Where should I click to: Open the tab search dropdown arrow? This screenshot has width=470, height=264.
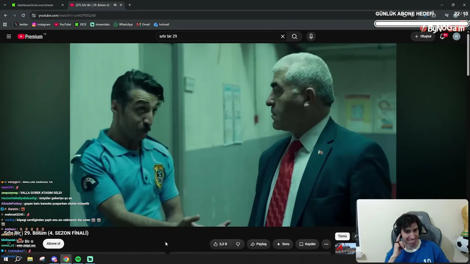tap(5, 5)
